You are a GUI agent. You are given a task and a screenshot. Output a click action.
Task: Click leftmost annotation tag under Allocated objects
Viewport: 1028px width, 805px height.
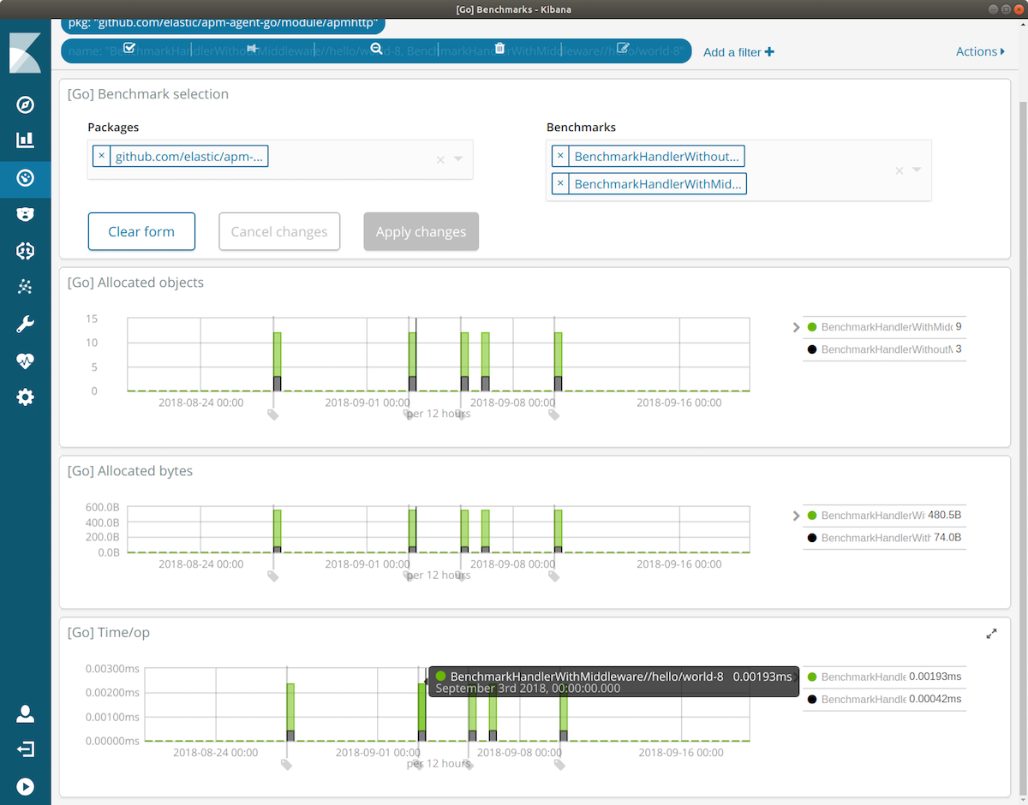272,414
